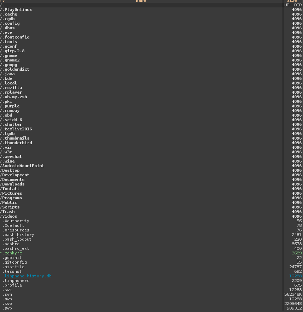Select the .swp file entry
The image size is (303, 312).
tap(7, 308)
